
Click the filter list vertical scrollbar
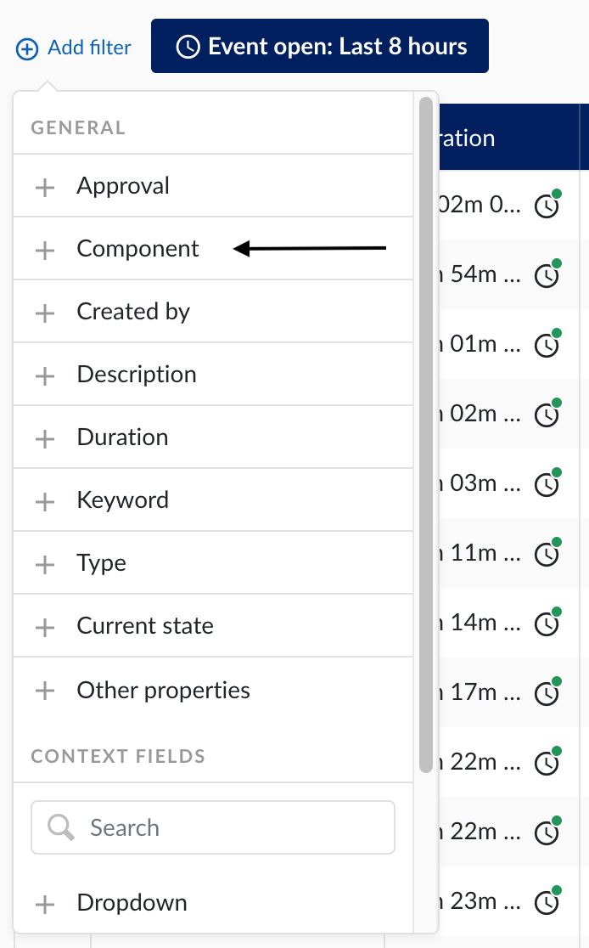coord(426,425)
